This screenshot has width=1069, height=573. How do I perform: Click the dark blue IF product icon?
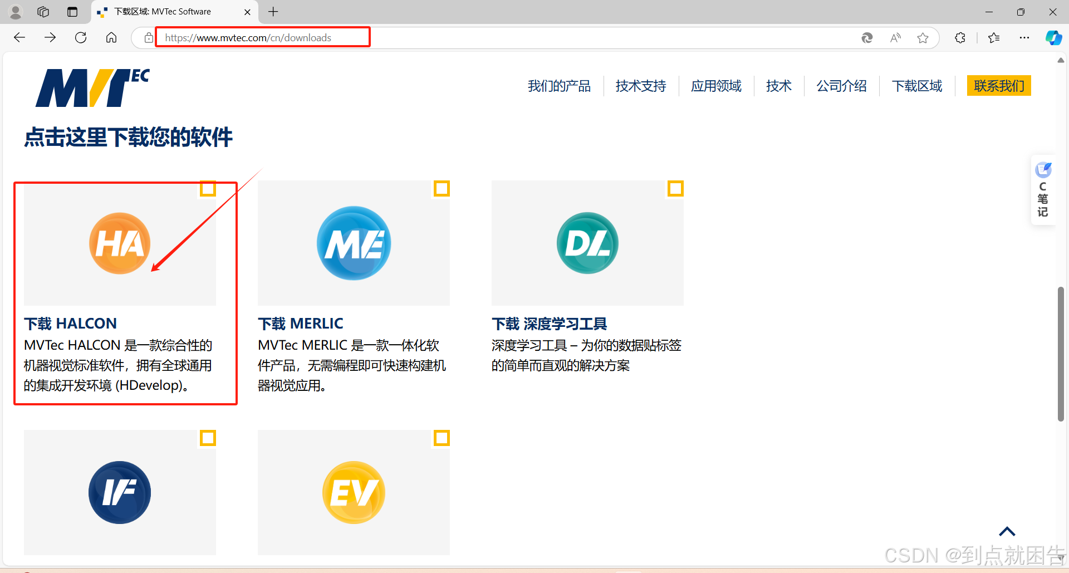coord(119,492)
